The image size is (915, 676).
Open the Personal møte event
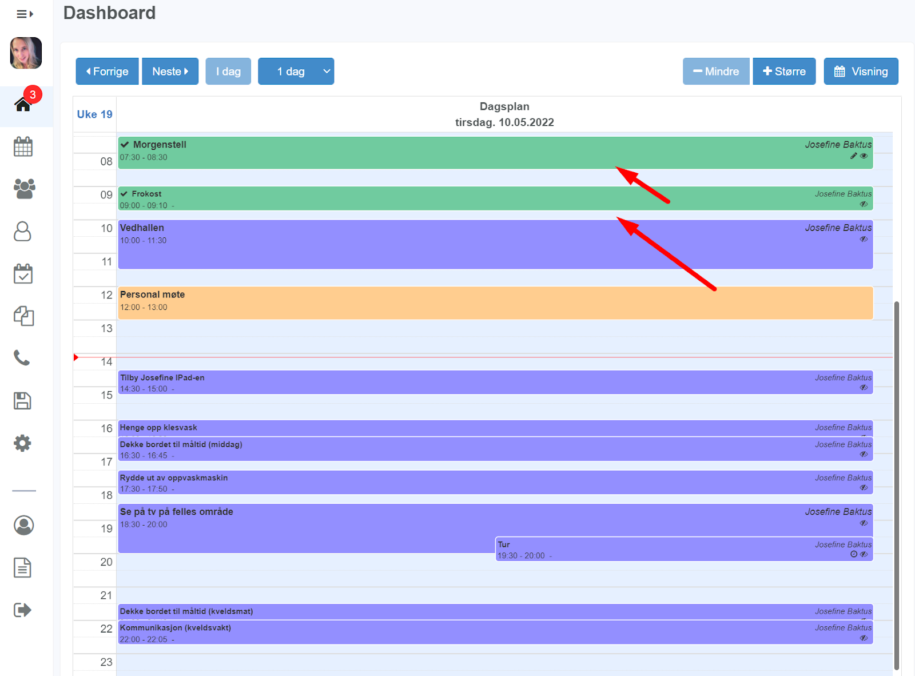(x=495, y=303)
